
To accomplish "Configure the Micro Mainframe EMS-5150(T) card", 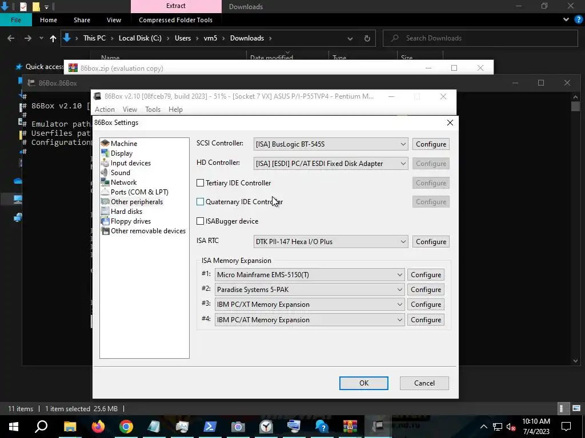I will point(426,275).
